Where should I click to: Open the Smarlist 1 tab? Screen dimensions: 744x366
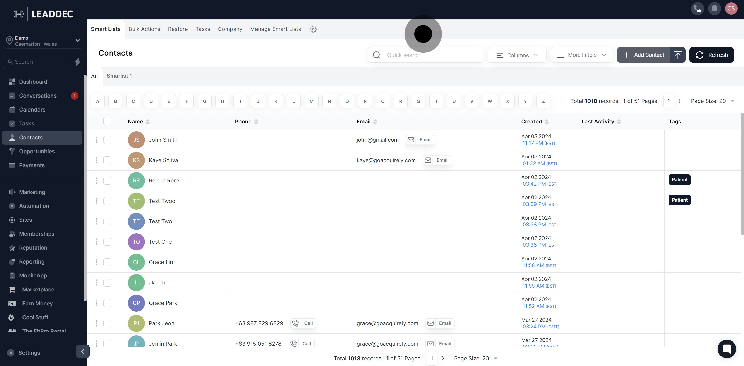tap(119, 76)
